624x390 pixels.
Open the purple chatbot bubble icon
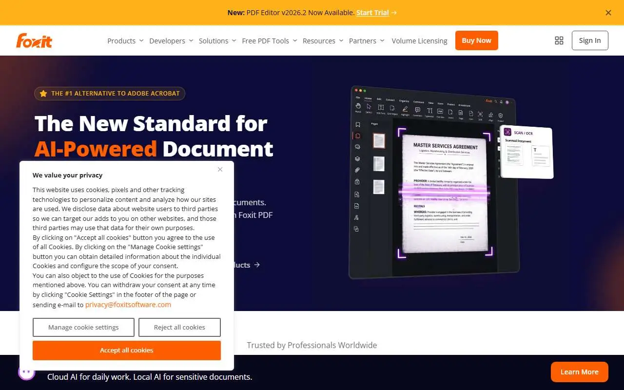27,372
